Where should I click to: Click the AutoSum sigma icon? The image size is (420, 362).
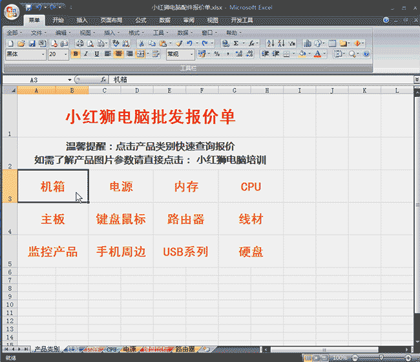click(x=236, y=43)
